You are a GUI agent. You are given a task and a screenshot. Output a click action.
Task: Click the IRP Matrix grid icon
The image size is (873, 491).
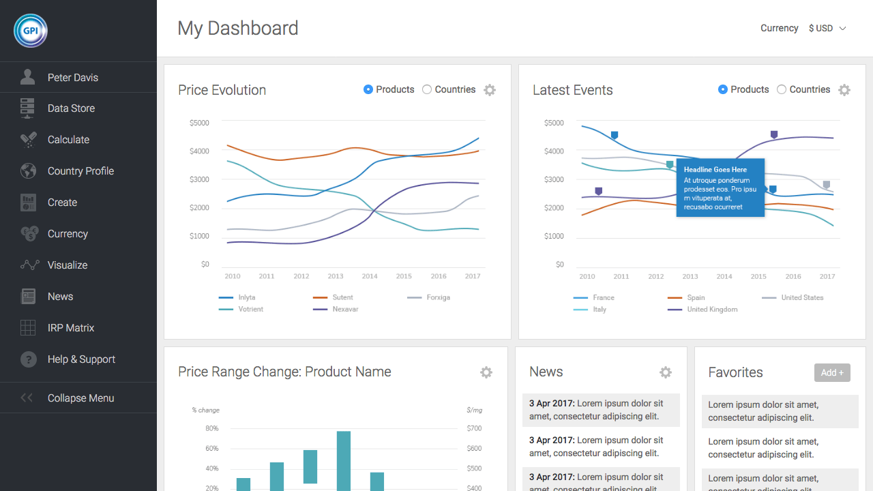point(28,328)
